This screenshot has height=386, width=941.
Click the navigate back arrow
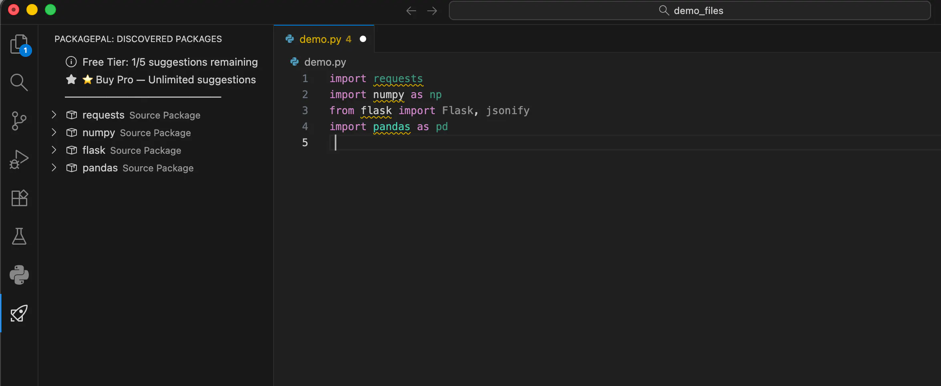tap(411, 11)
